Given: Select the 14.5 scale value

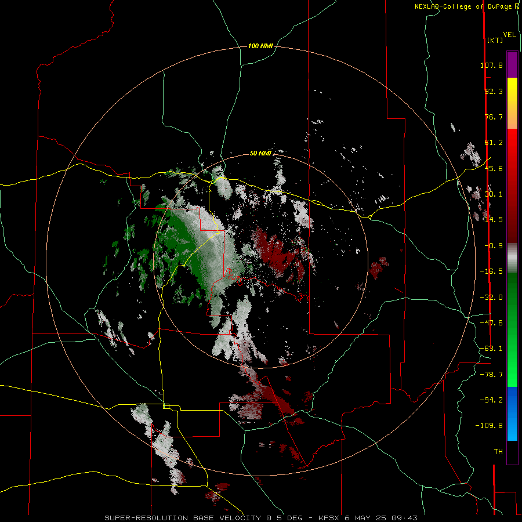Looking at the screenshot, I should pyautogui.click(x=494, y=220).
